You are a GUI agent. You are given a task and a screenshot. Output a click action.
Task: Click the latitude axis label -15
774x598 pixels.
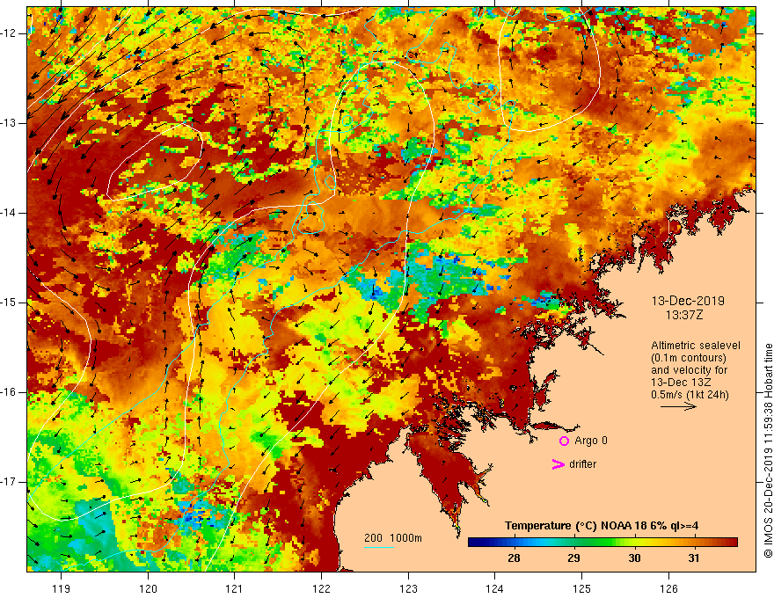click(x=9, y=303)
